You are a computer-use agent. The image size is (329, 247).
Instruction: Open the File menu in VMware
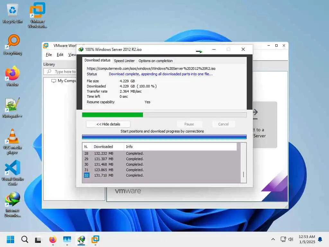(x=49, y=55)
